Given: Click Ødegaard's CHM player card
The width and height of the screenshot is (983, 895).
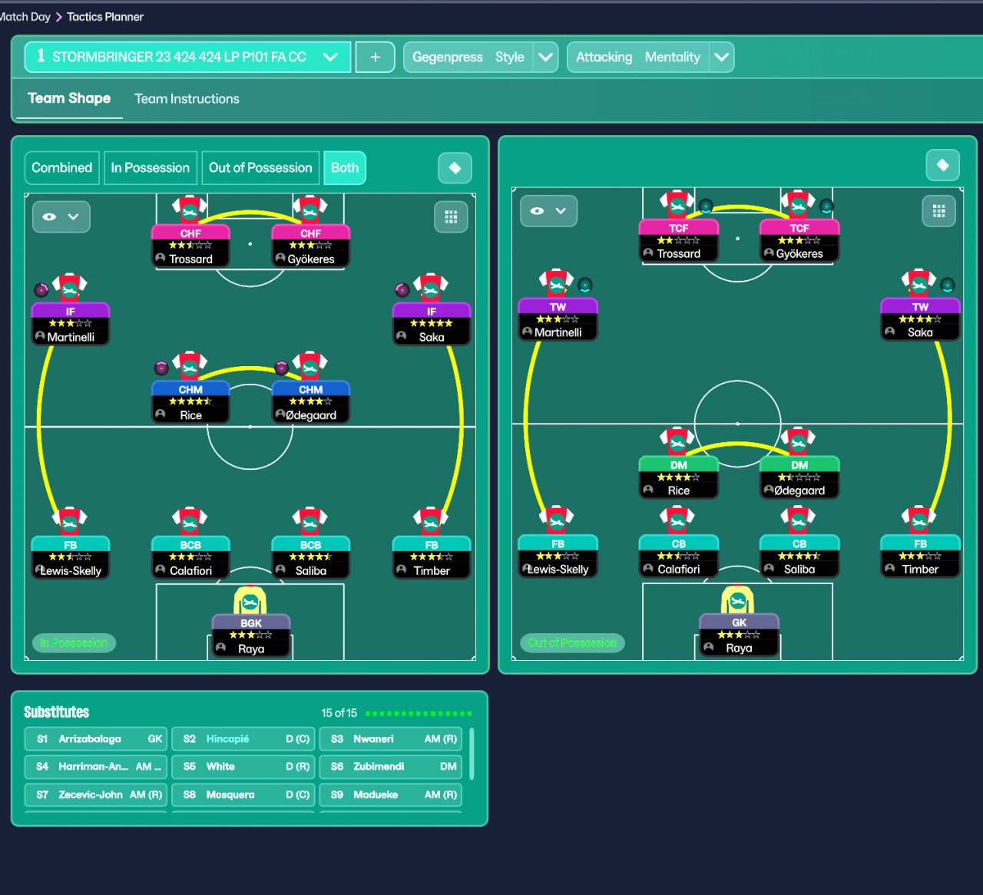Looking at the screenshot, I should pyautogui.click(x=311, y=402).
